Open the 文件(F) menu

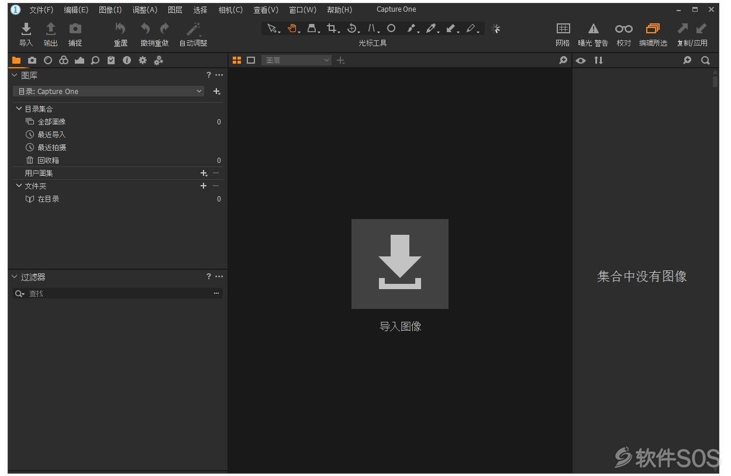[x=41, y=9]
